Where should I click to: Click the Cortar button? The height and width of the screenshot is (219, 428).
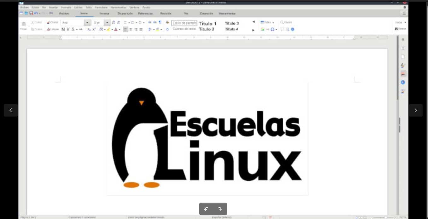coord(37,22)
